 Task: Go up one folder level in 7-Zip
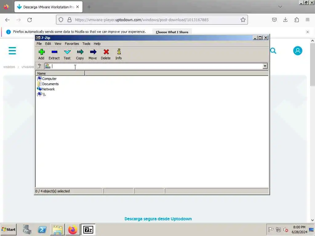coord(39,66)
